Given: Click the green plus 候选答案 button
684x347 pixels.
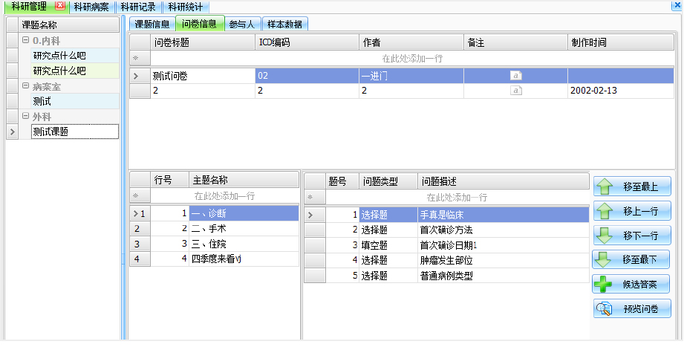Looking at the screenshot, I should [631, 284].
